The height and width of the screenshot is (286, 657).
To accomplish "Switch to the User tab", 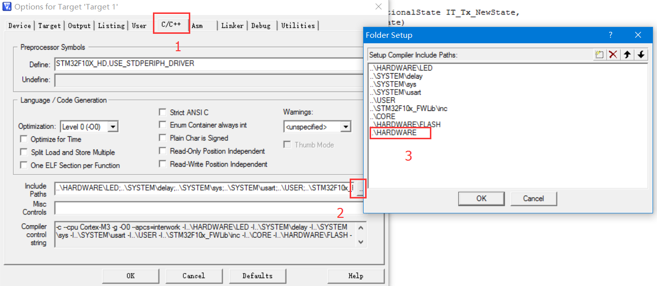I will coord(139,25).
